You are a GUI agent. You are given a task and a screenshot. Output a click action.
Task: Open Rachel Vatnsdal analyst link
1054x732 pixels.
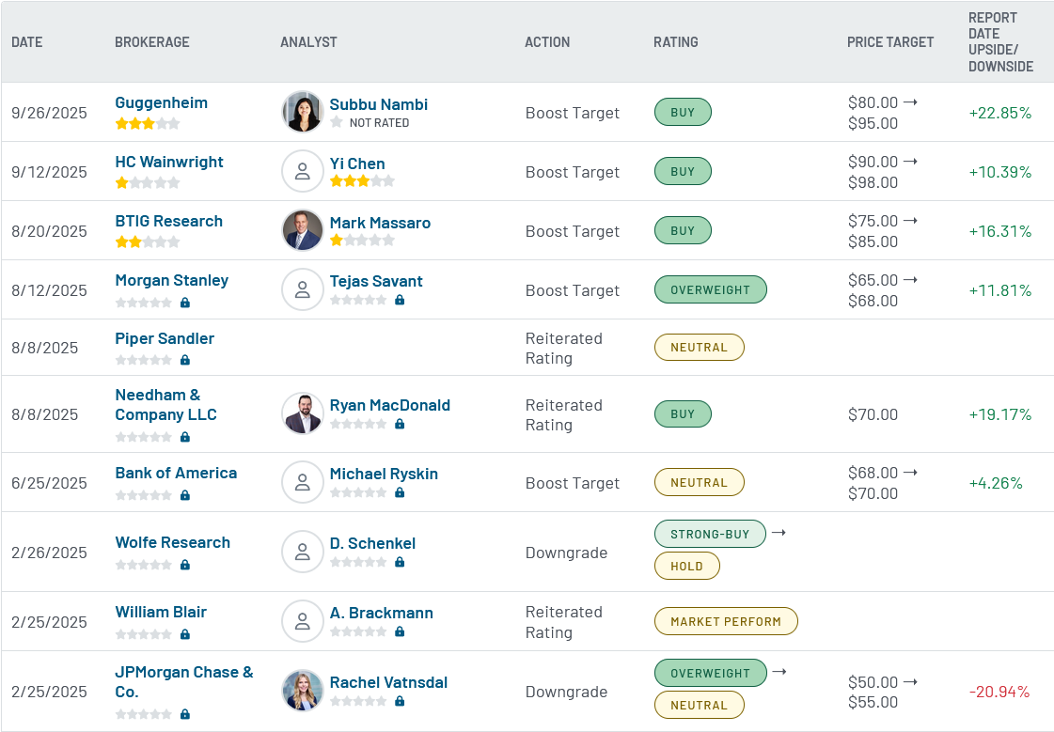(388, 682)
